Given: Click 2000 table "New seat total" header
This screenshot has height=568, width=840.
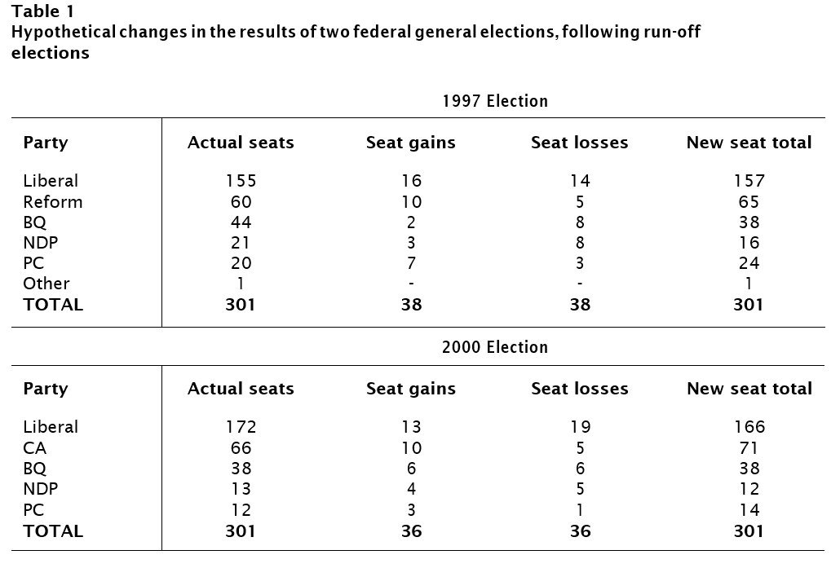Looking at the screenshot, I should click(749, 389).
